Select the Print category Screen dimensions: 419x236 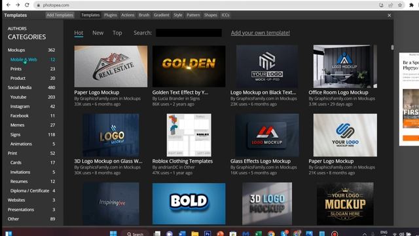click(31, 153)
